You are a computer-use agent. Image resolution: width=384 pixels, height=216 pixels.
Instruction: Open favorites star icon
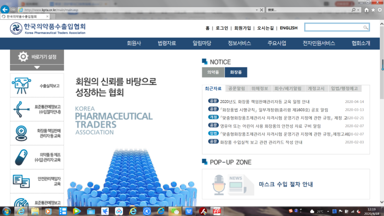[373, 10]
